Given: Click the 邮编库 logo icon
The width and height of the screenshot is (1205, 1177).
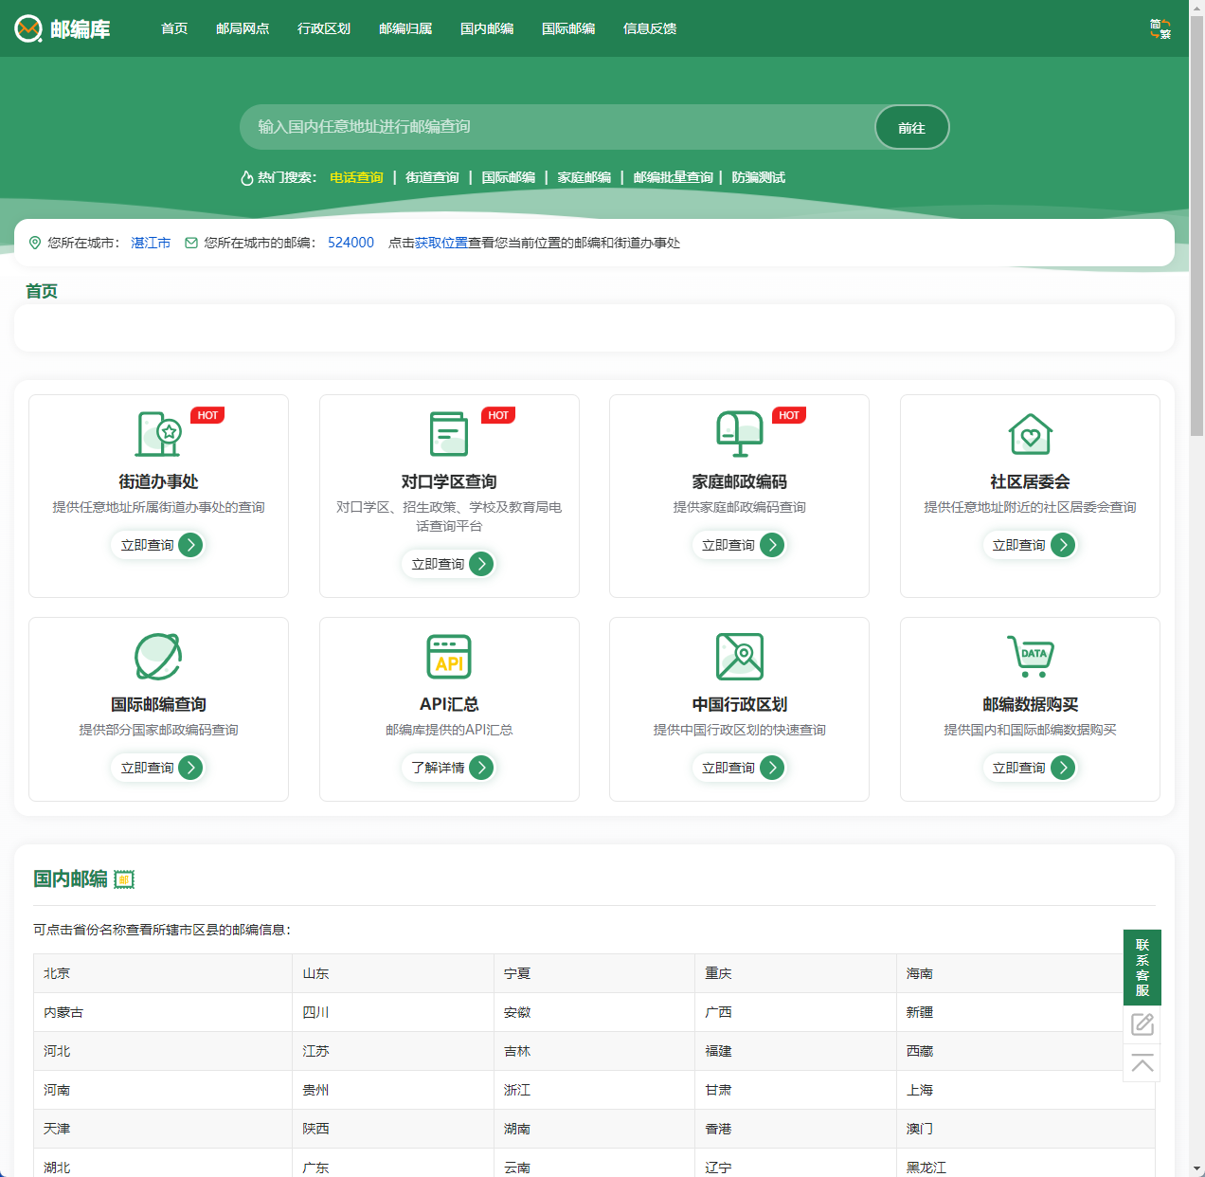Looking at the screenshot, I should click(27, 28).
